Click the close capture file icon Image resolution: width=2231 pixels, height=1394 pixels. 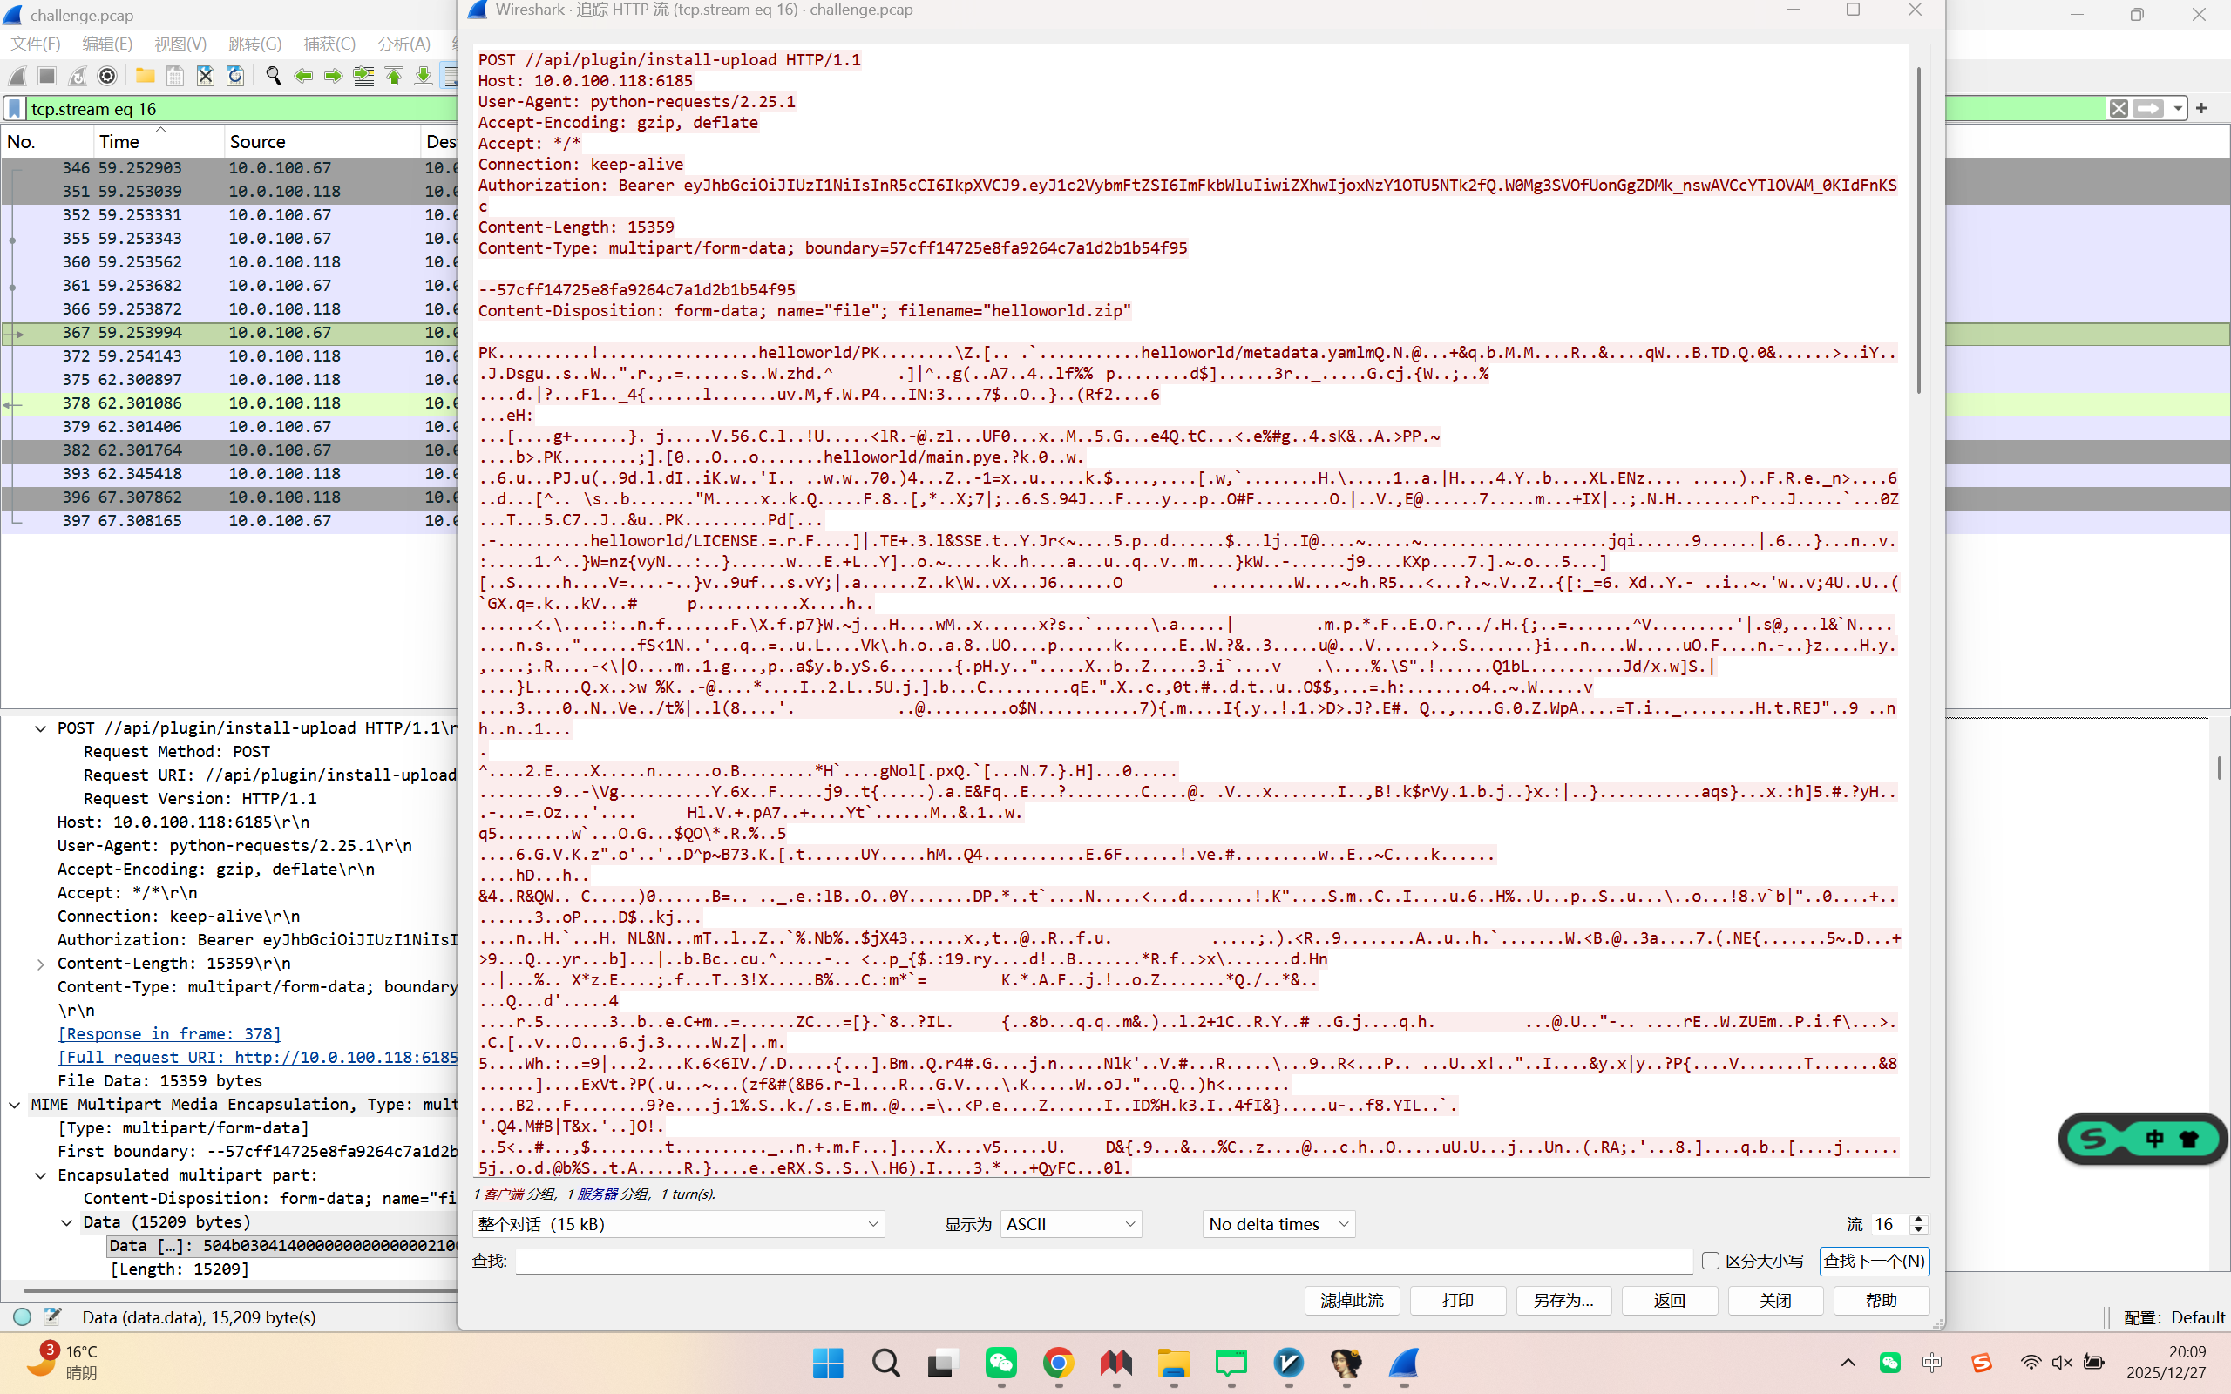pos(206,76)
